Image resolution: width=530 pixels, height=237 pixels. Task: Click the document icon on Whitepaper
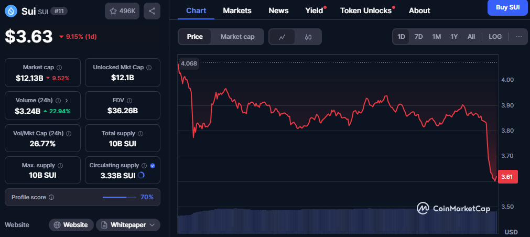[x=104, y=225]
